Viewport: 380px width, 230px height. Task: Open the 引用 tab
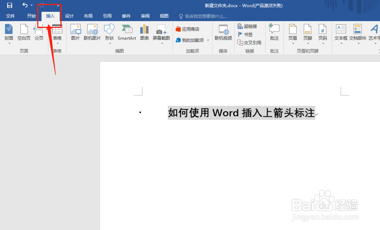pos(107,16)
